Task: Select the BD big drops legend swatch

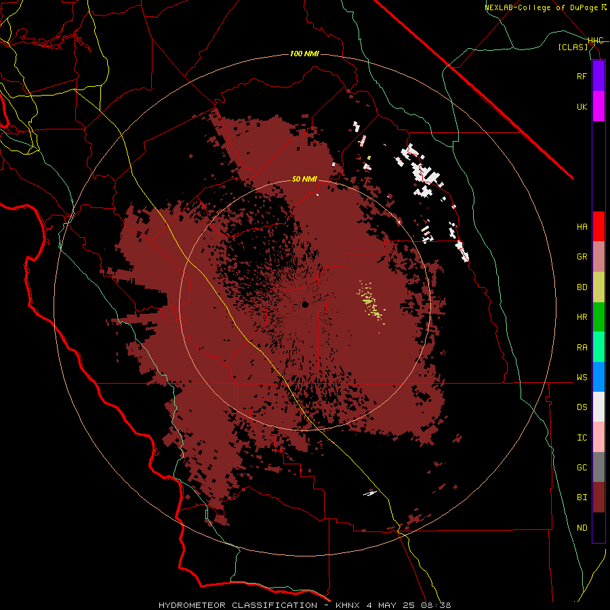Action: (x=598, y=287)
